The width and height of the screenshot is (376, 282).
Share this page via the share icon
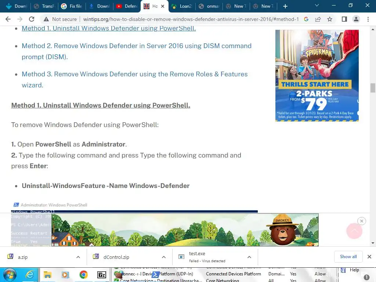(318, 19)
